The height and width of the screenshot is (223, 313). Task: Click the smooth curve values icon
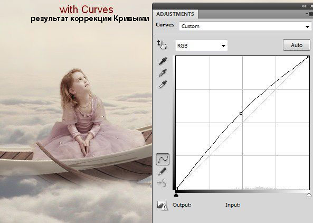(x=162, y=183)
